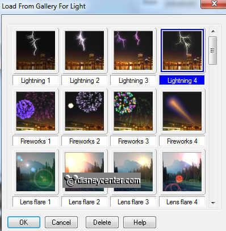
Task: Pick the colorful Fireworks 3 thumbnail
Action: [133, 111]
